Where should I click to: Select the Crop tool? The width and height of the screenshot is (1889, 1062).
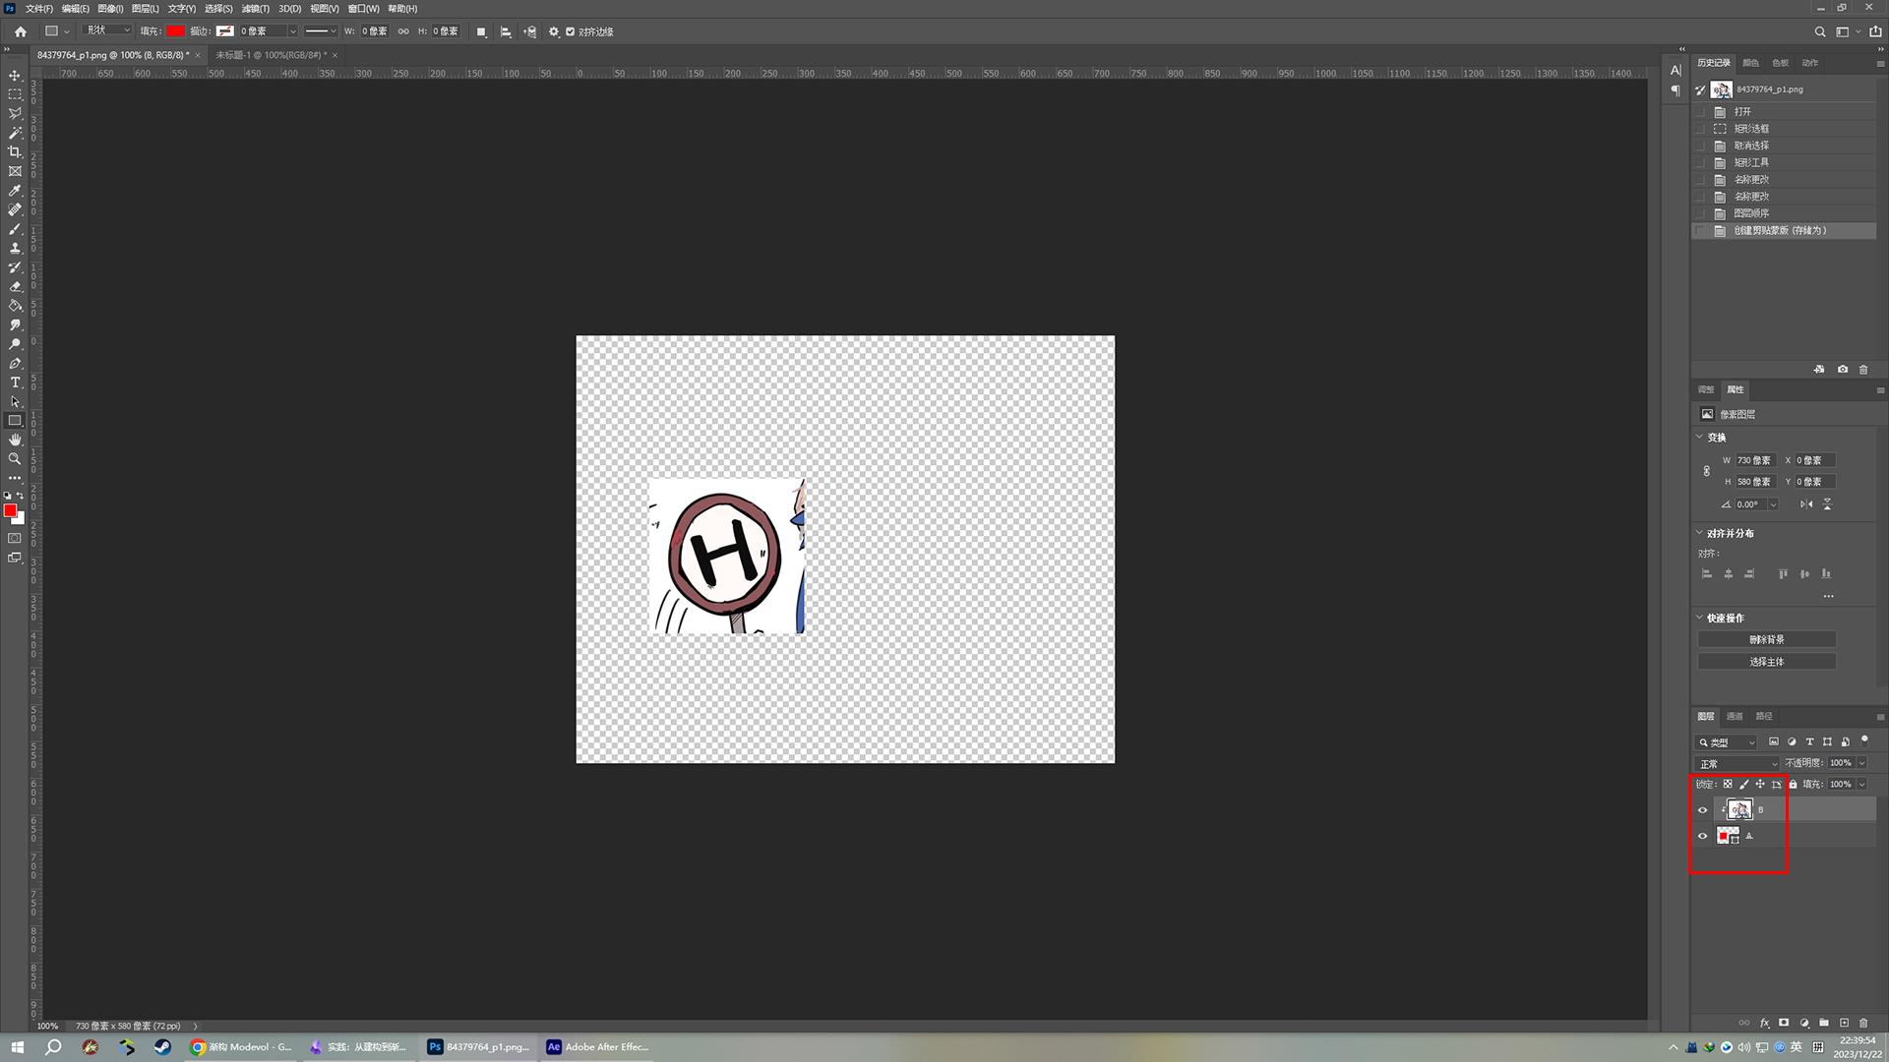click(15, 151)
